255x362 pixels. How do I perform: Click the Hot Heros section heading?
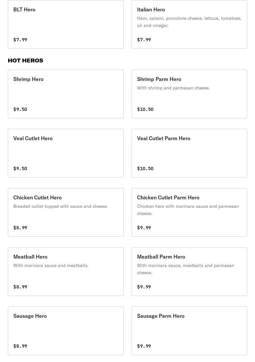(x=25, y=60)
